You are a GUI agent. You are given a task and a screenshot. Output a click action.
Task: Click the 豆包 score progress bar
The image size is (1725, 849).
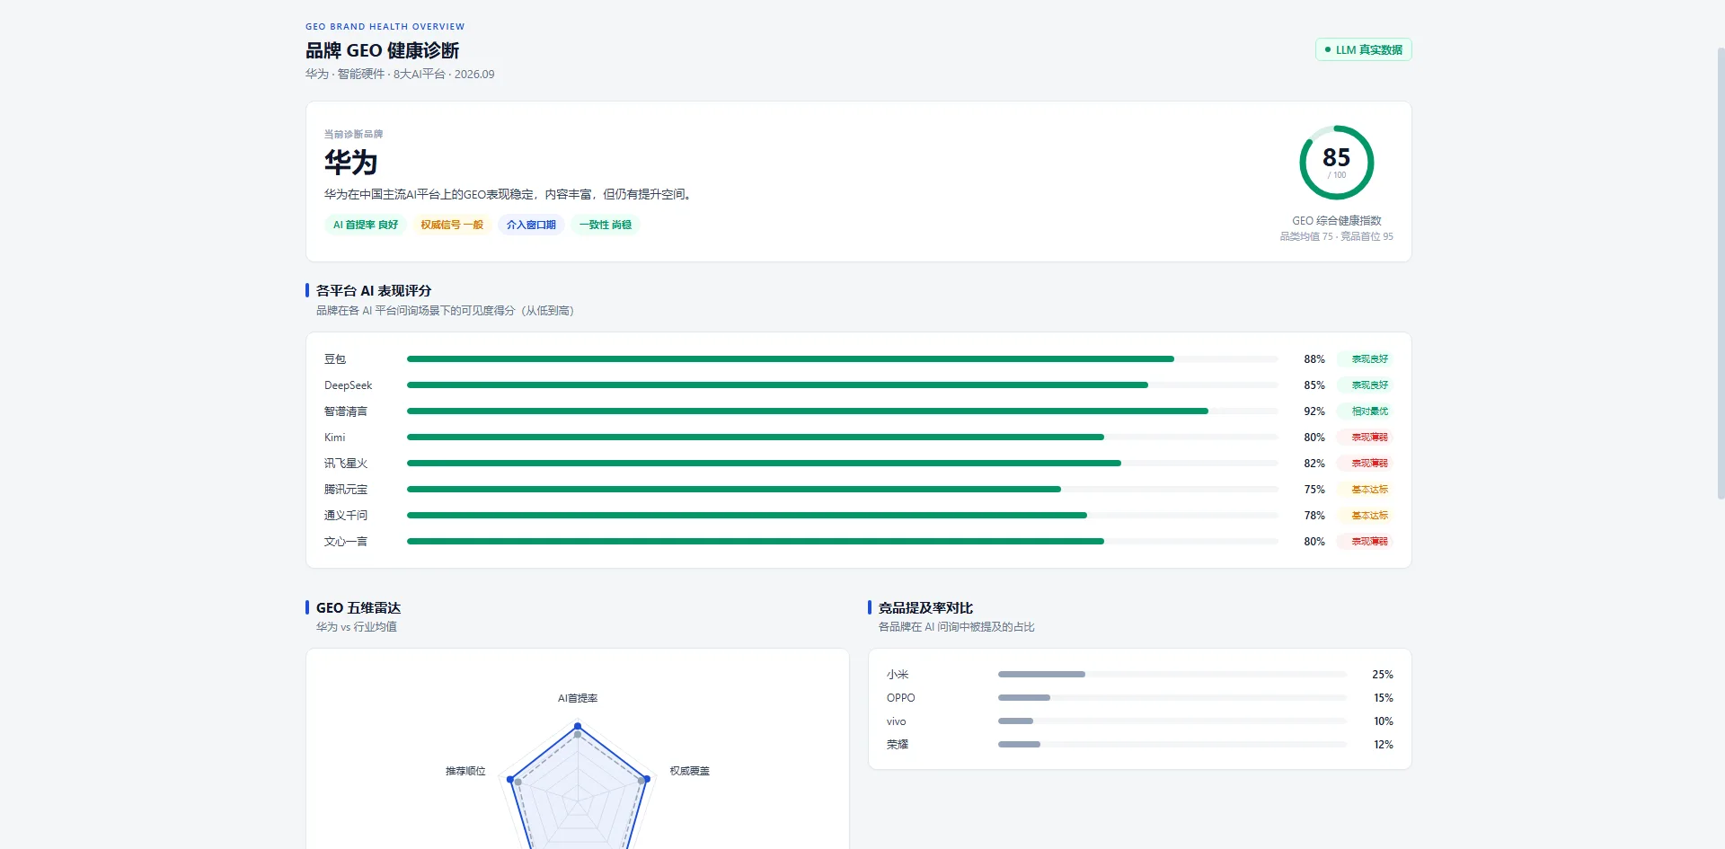tap(842, 359)
